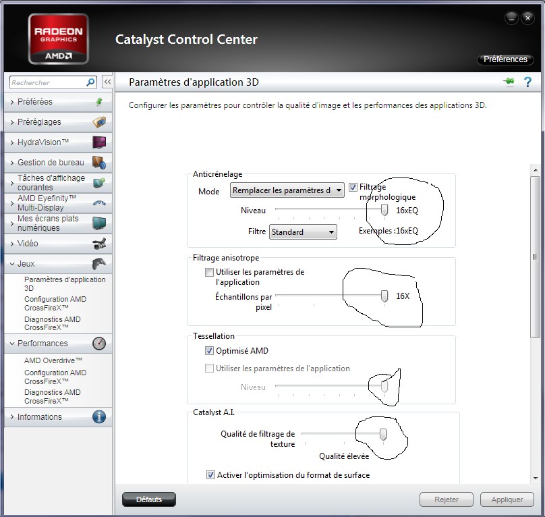The width and height of the screenshot is (545, 517).
Task: Open help with the question mark icon
Action: [x=527, y=82]
